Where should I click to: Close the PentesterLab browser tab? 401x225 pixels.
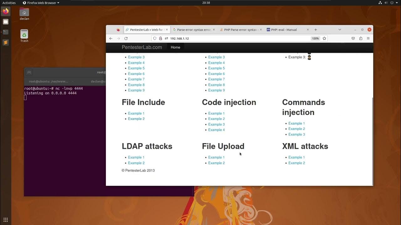[x=167, y=30]
